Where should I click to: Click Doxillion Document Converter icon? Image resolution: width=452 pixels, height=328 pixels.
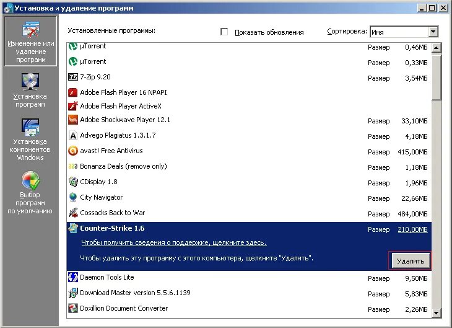pyautogui.click(x=73, y=308)
